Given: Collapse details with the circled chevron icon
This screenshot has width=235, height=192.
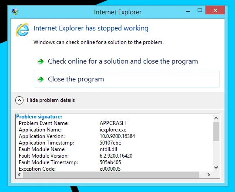Looking at the screenshot, I should pyautogui.click(x=19, y=100).
